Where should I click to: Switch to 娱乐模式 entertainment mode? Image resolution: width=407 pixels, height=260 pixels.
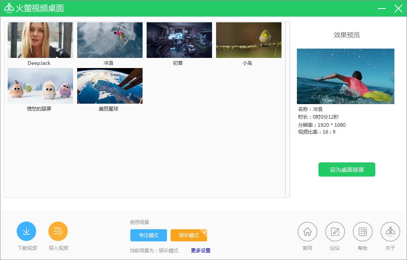click(x=189, y=235)
